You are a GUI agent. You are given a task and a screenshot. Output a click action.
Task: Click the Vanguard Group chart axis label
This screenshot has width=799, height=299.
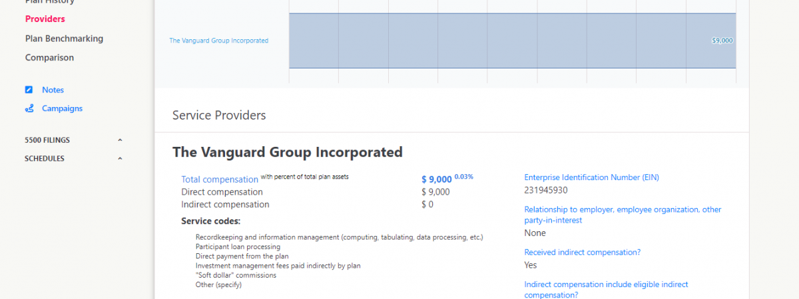218,41
